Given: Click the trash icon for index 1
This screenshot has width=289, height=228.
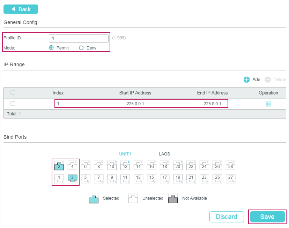Looking at the screenshot, I should click(268, 104).
